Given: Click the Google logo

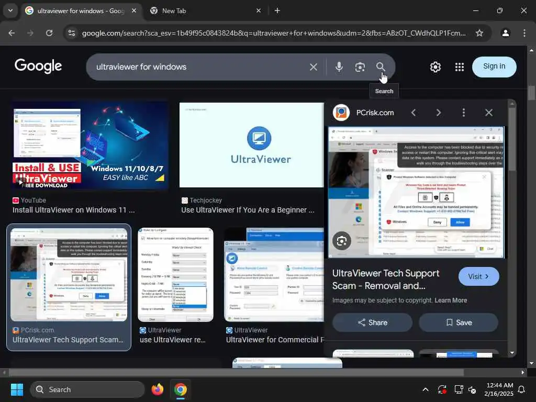Looking at the screenshot, I should pos(38,66).
